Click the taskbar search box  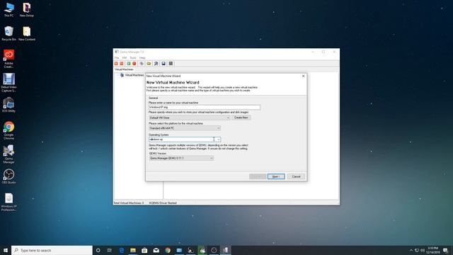pyautogui.click(x=52, y=250)
